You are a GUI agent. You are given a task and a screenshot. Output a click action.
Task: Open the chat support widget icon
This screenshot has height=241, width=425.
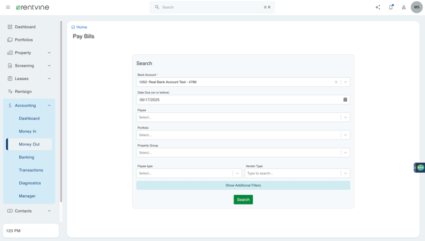420,168
